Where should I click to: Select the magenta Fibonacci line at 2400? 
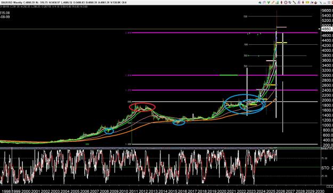point(225,90)
